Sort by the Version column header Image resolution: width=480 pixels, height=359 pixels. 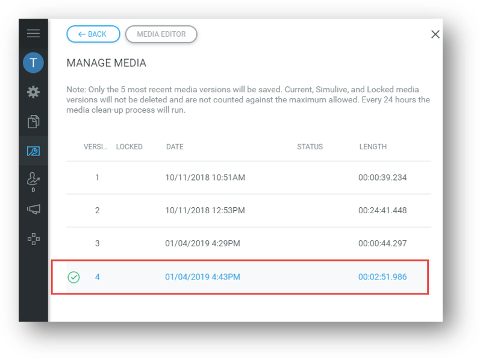pos(96,147)
